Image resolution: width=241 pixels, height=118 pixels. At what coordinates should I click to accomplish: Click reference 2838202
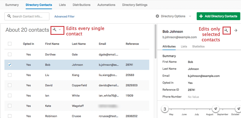[x=132, y=116]
